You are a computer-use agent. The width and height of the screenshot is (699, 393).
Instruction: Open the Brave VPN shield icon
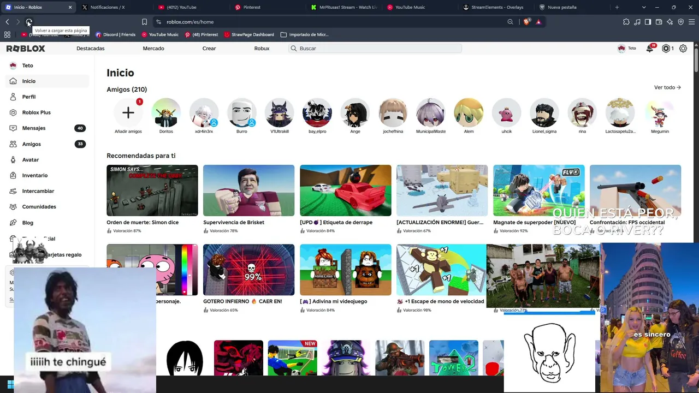click(x=681, y=22)
